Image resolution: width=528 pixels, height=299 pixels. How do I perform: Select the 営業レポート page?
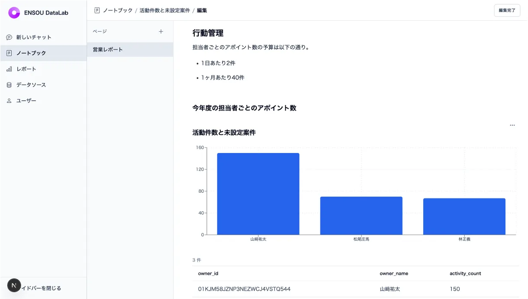pyautogui.click(x=107, y=49)
